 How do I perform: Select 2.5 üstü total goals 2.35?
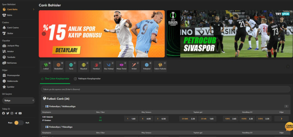pyautogui.click(x=188, y=119)
